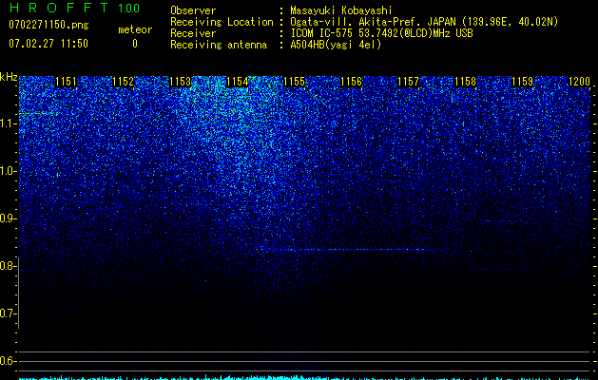The height and width of the screenshot is (380, 598).
Task: Click the 1159 time marker
Action: [x=523, y=82]
